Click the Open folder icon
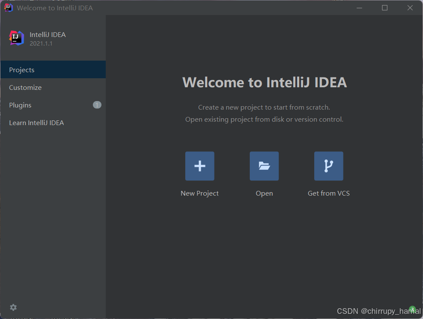 264,166
